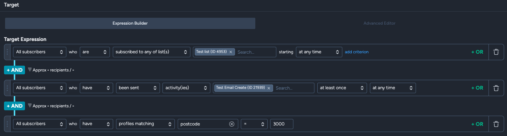Click first + AND button below list row
507x136 pixels.
tap(15, 70)
